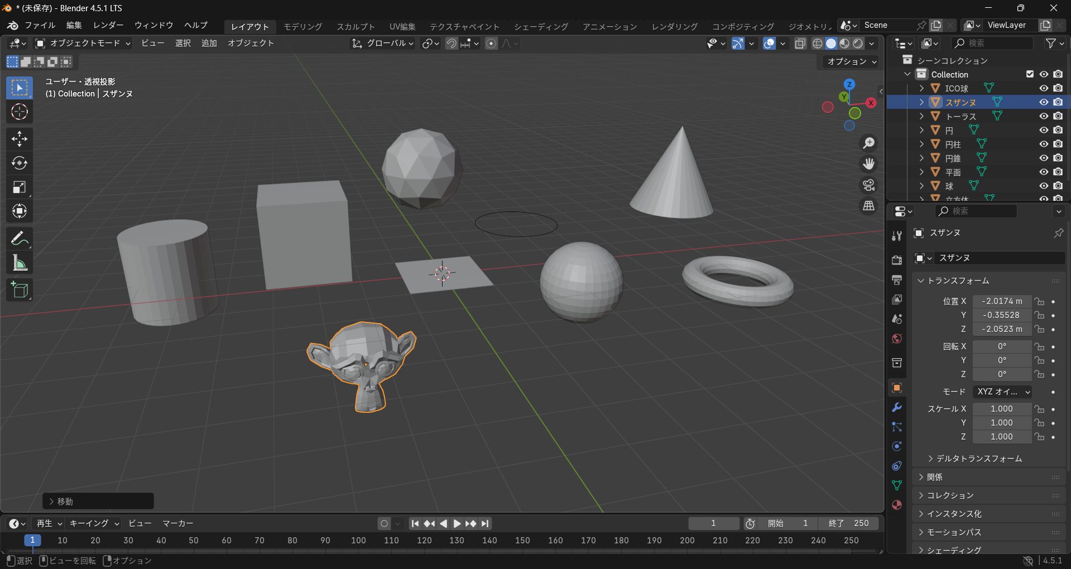
Task: Select the Measure ruler tool
Action: coord(20,263)
